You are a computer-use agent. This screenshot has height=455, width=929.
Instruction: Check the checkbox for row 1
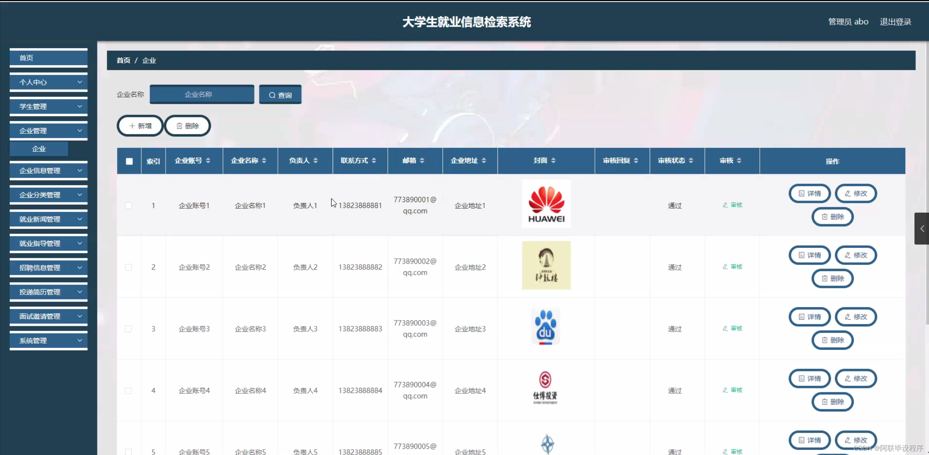[x=128, y=206]
